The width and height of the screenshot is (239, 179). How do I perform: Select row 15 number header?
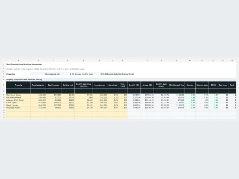(4, 110)
